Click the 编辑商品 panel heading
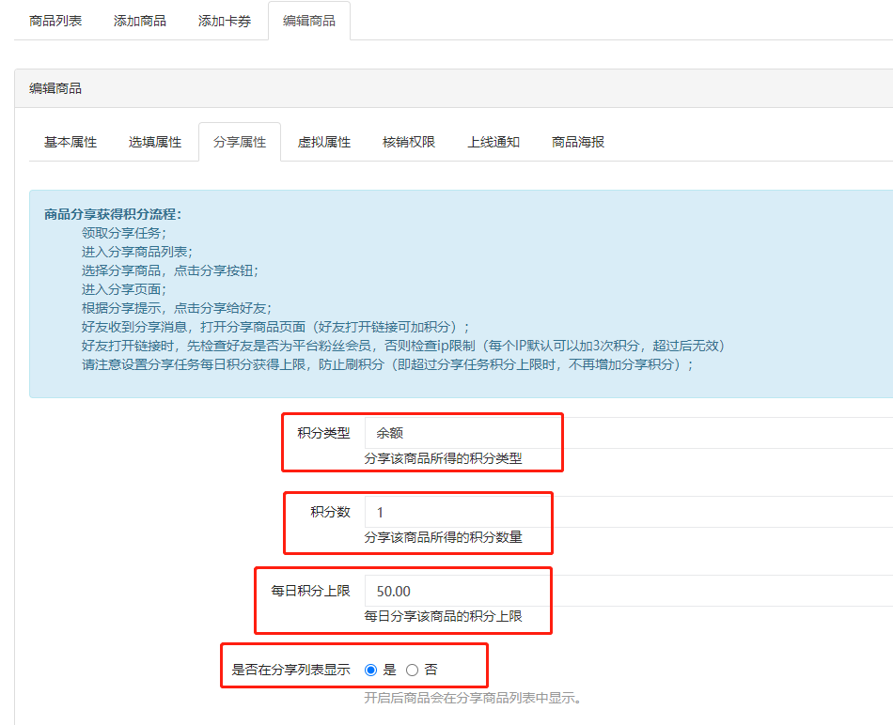Screen dimensions: 893x725 point(55,89)
